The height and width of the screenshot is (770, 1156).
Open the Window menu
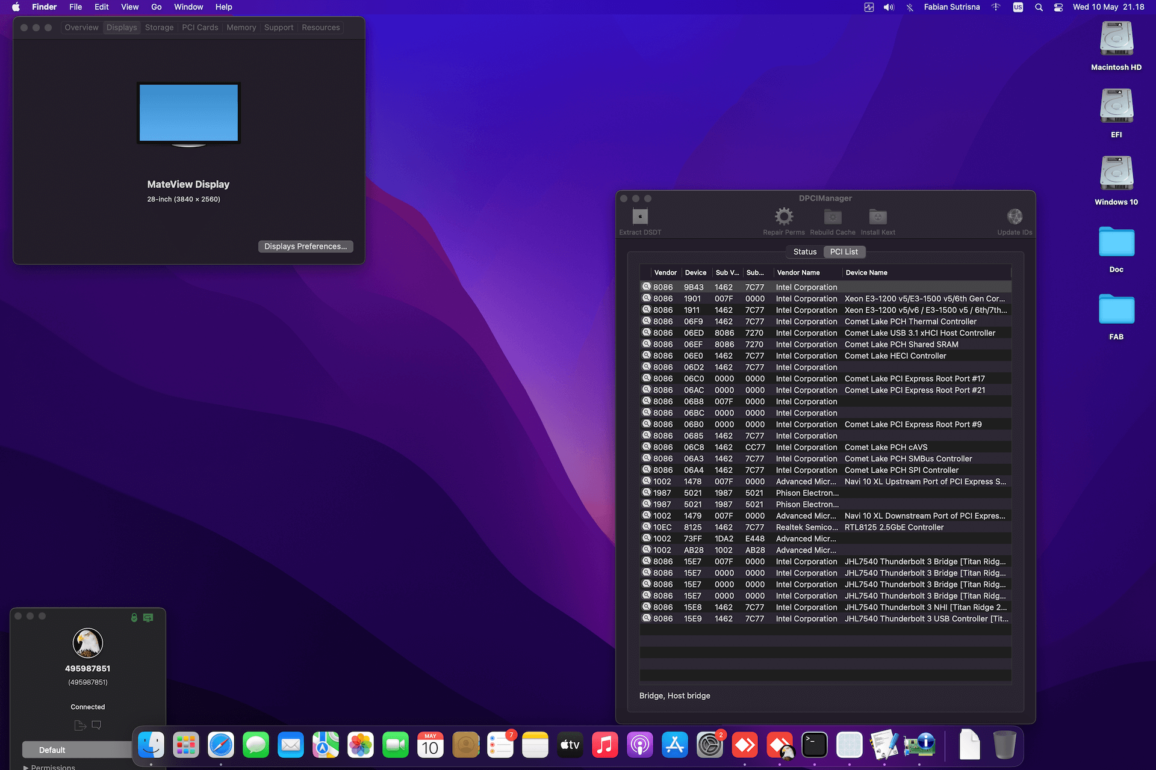coord(188,7)
